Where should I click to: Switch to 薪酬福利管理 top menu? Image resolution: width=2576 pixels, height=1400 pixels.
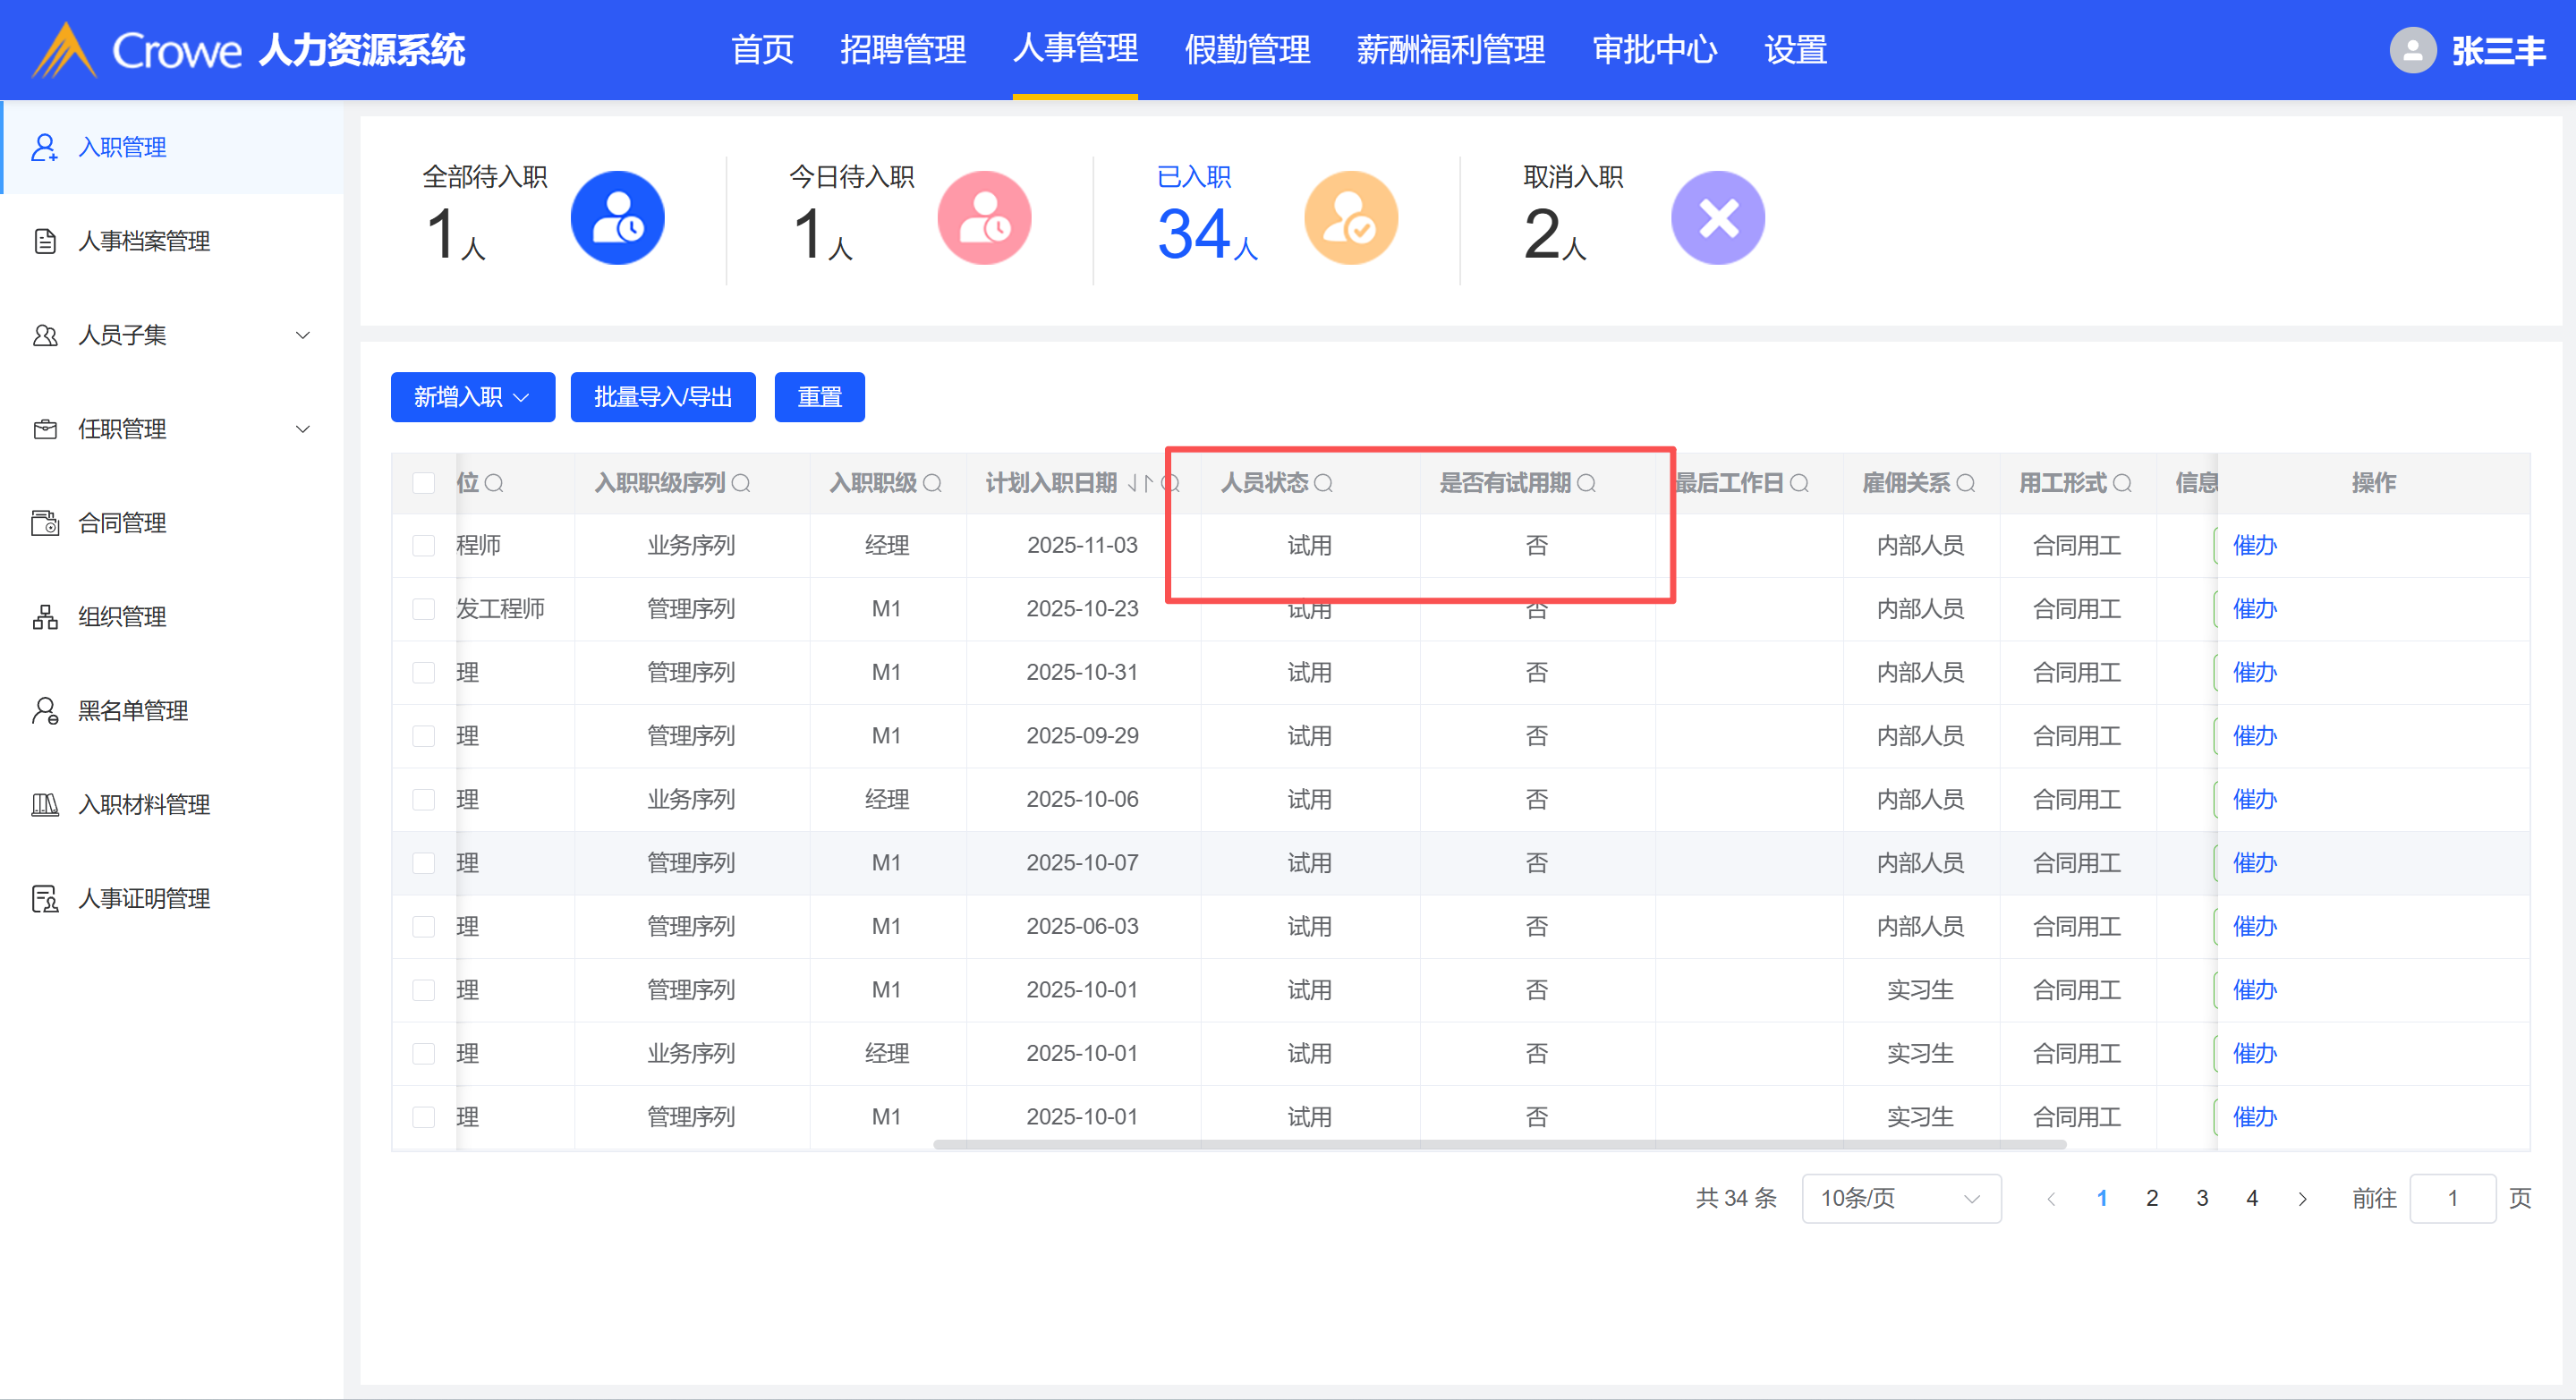pyautogui.click(x=1450, y=50)
